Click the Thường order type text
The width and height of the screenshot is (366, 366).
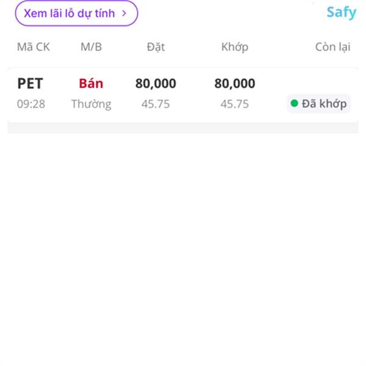(x=91, y=104)
